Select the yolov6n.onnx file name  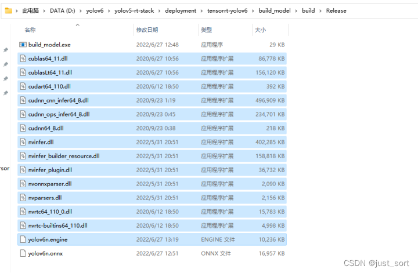click(46, 253)
